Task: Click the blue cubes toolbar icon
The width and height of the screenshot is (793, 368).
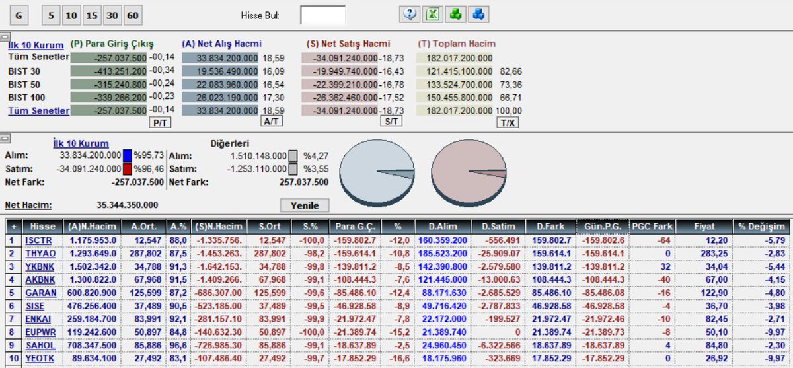Action: coord(479,14)
